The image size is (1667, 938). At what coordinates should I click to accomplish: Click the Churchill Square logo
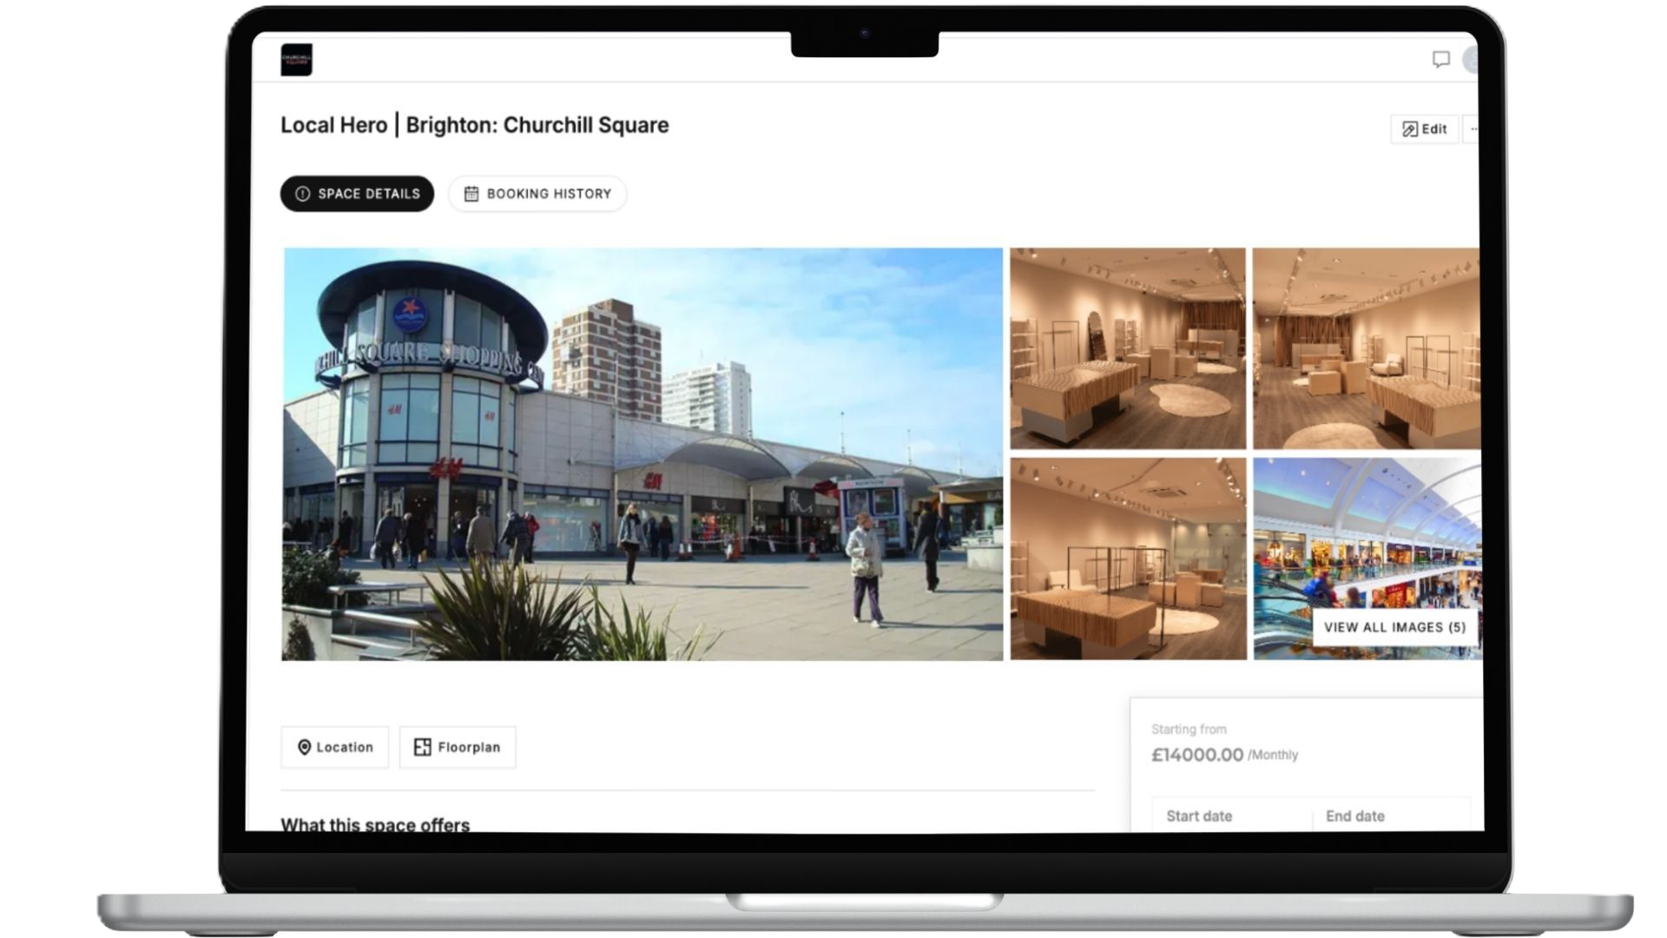coord(296,60)
